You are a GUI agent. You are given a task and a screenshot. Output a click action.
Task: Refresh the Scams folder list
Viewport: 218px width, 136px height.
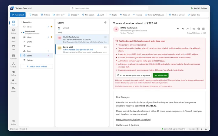click(x=105, y=22)
